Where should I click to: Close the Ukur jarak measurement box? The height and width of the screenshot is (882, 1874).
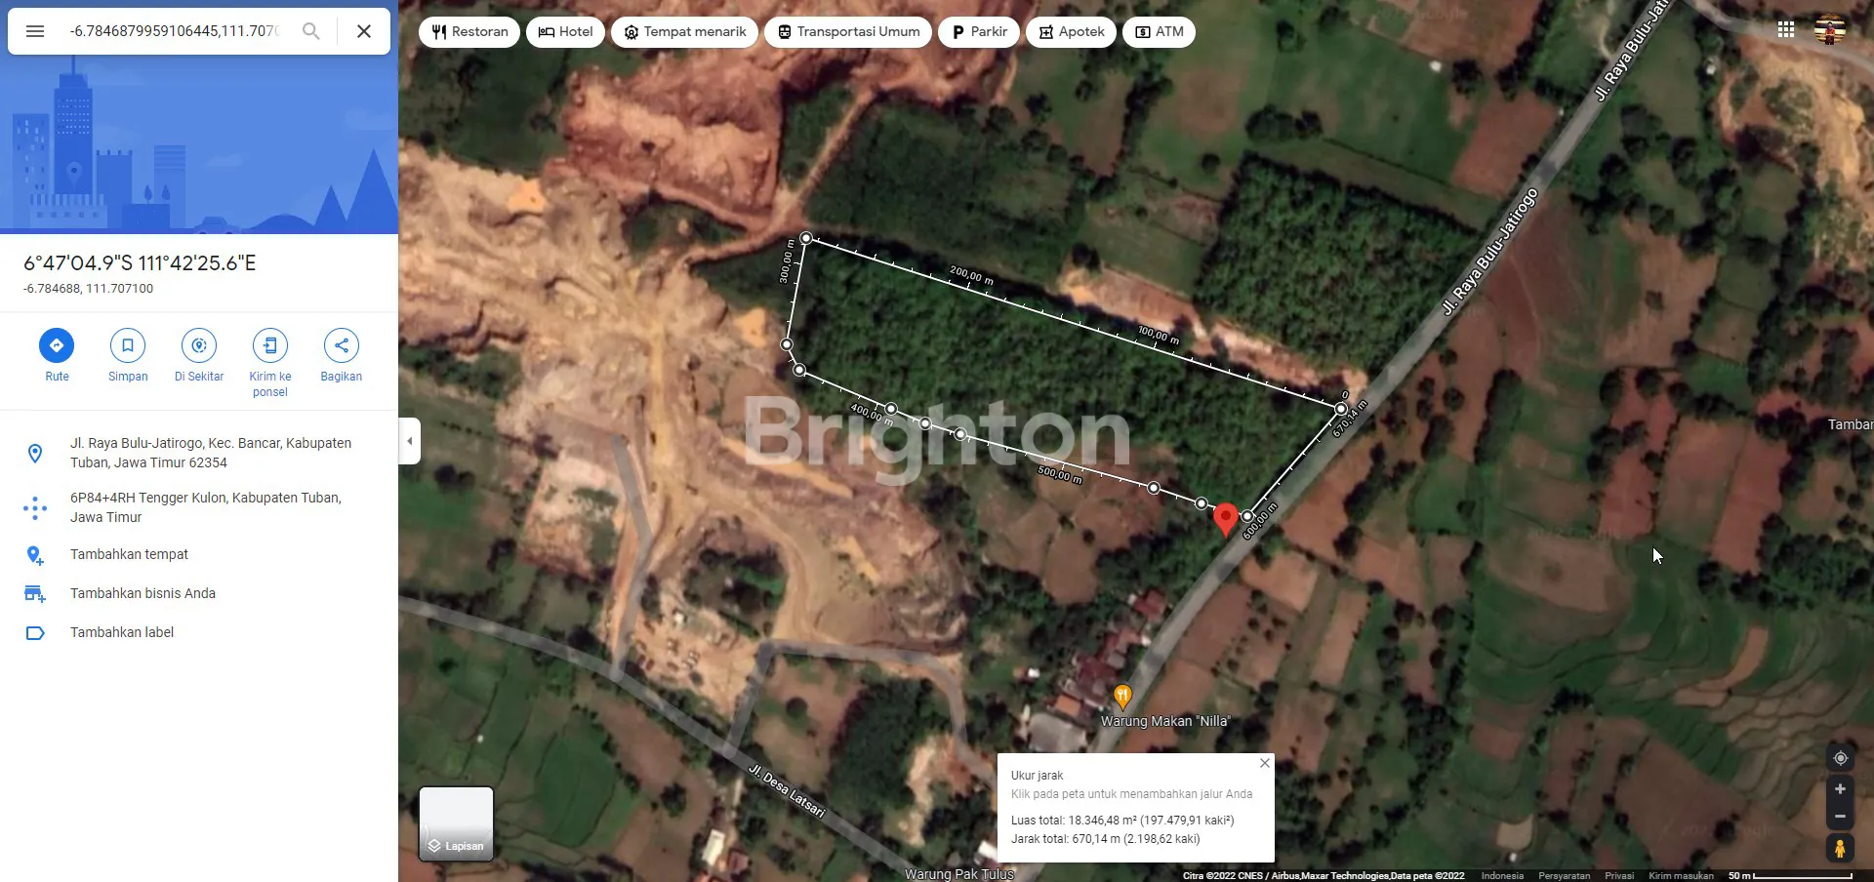point(1265,763)
